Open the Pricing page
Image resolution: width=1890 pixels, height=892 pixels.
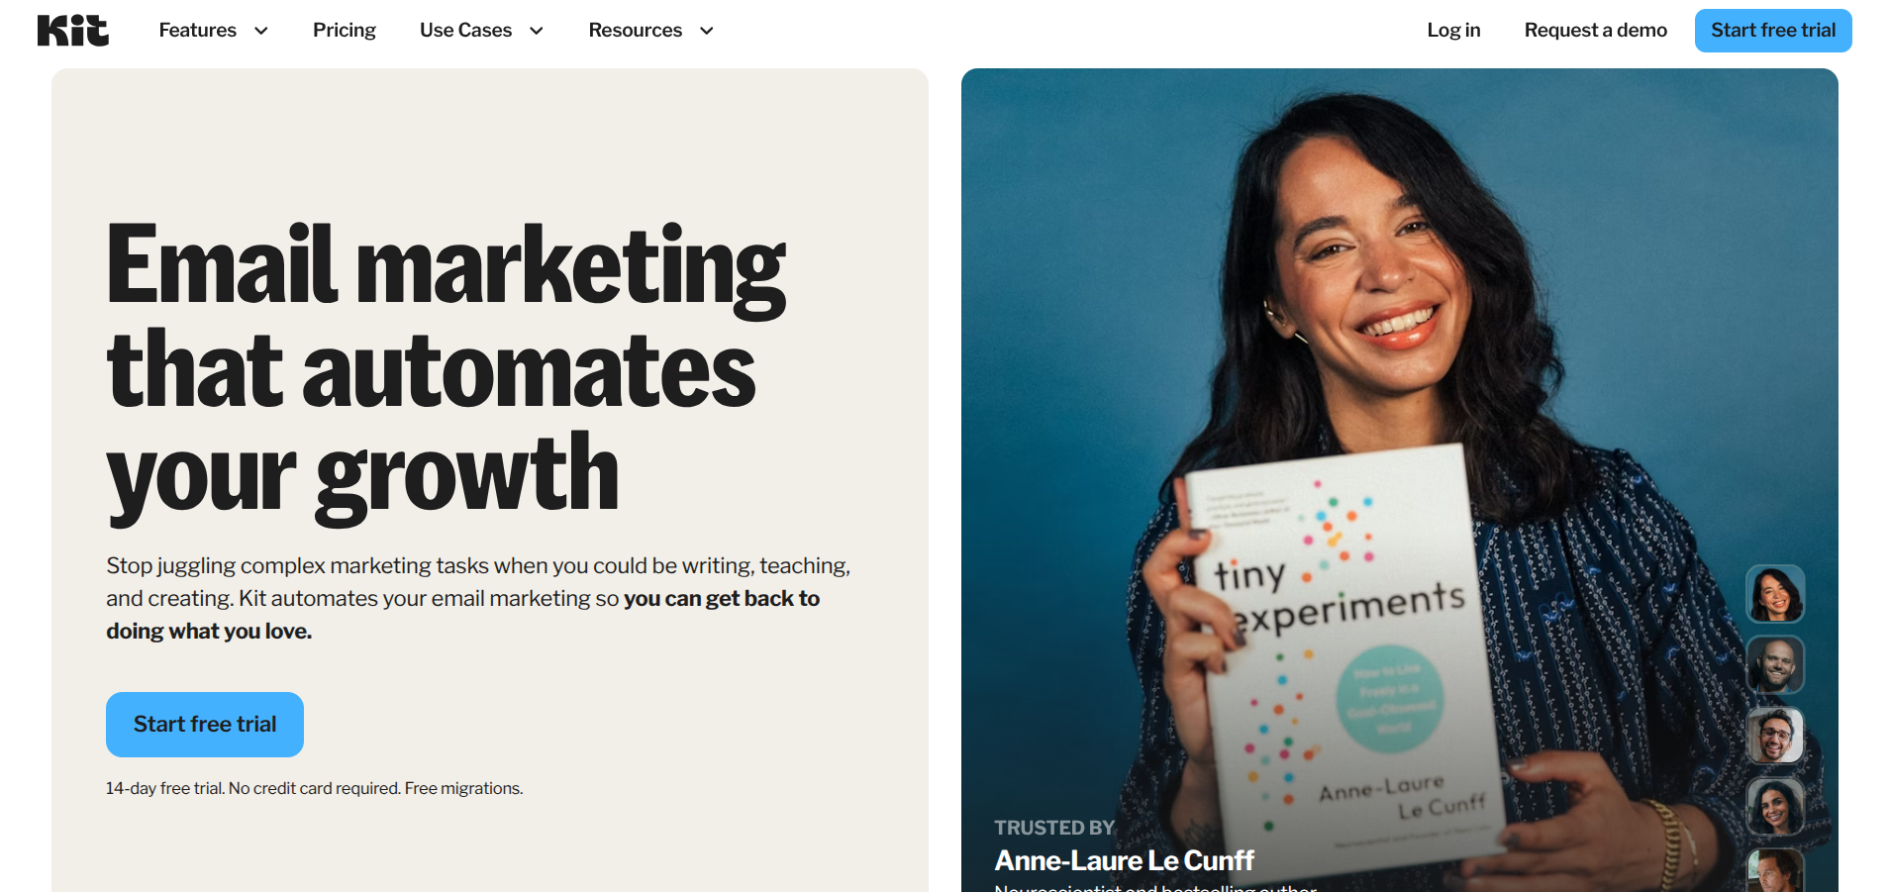[x=345, y=31]
